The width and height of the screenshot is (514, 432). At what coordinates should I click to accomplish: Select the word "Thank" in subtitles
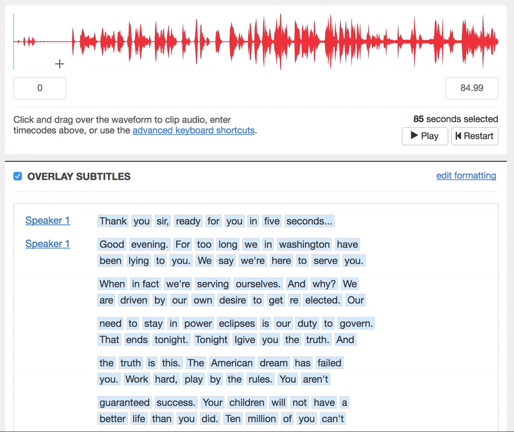pos(113,221)
